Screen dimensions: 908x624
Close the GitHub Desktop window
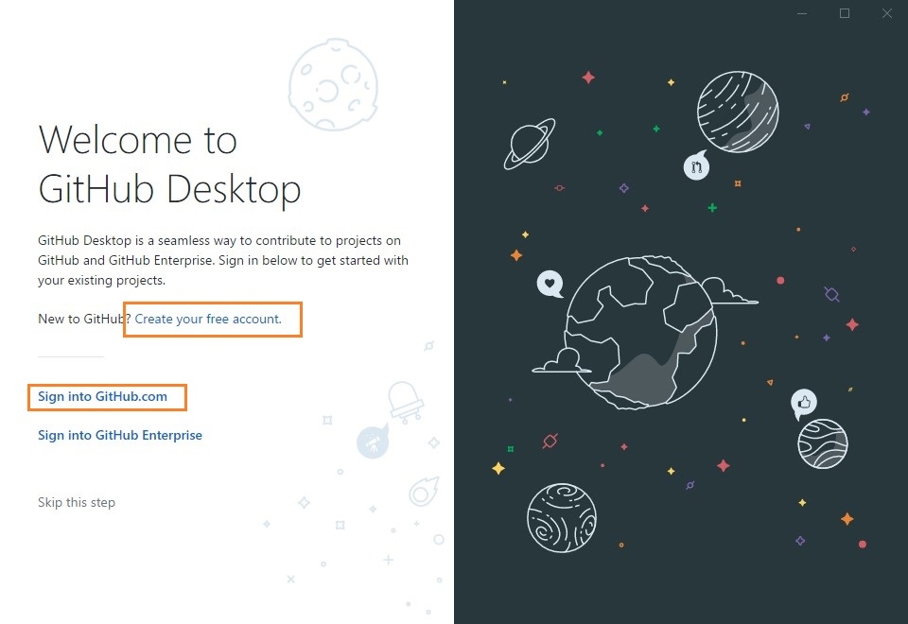pos(886,13)
